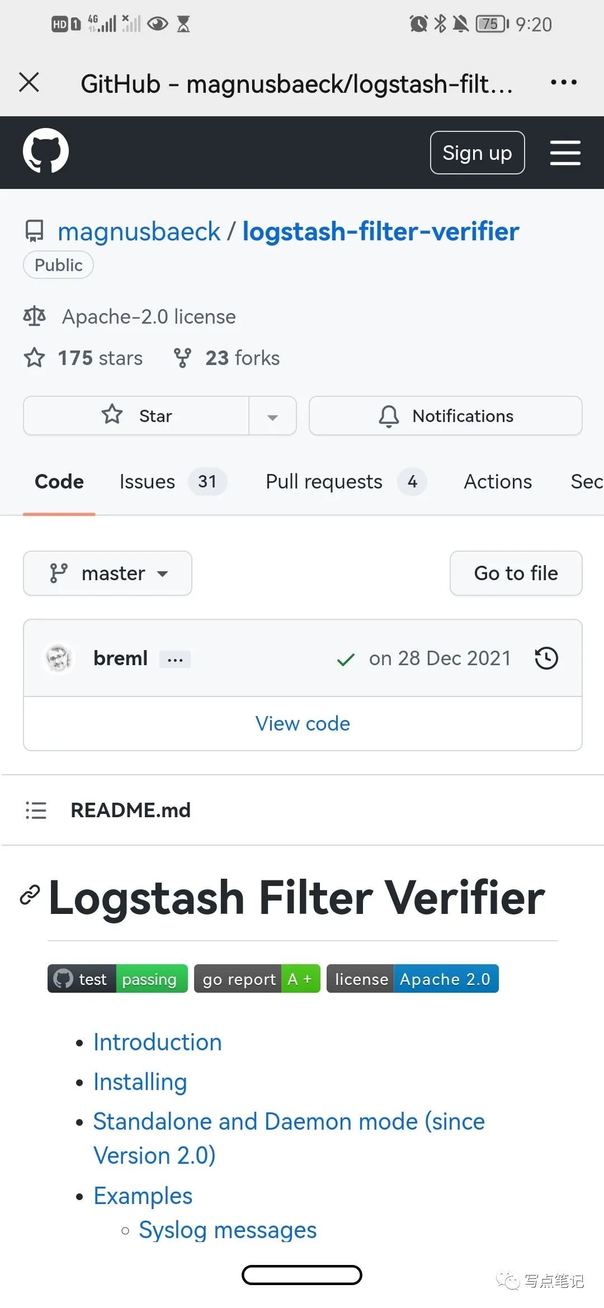The image size is (604, 1308).
Task: Click the README.md table-of-contents icon
Action: [x=36, y=810]
